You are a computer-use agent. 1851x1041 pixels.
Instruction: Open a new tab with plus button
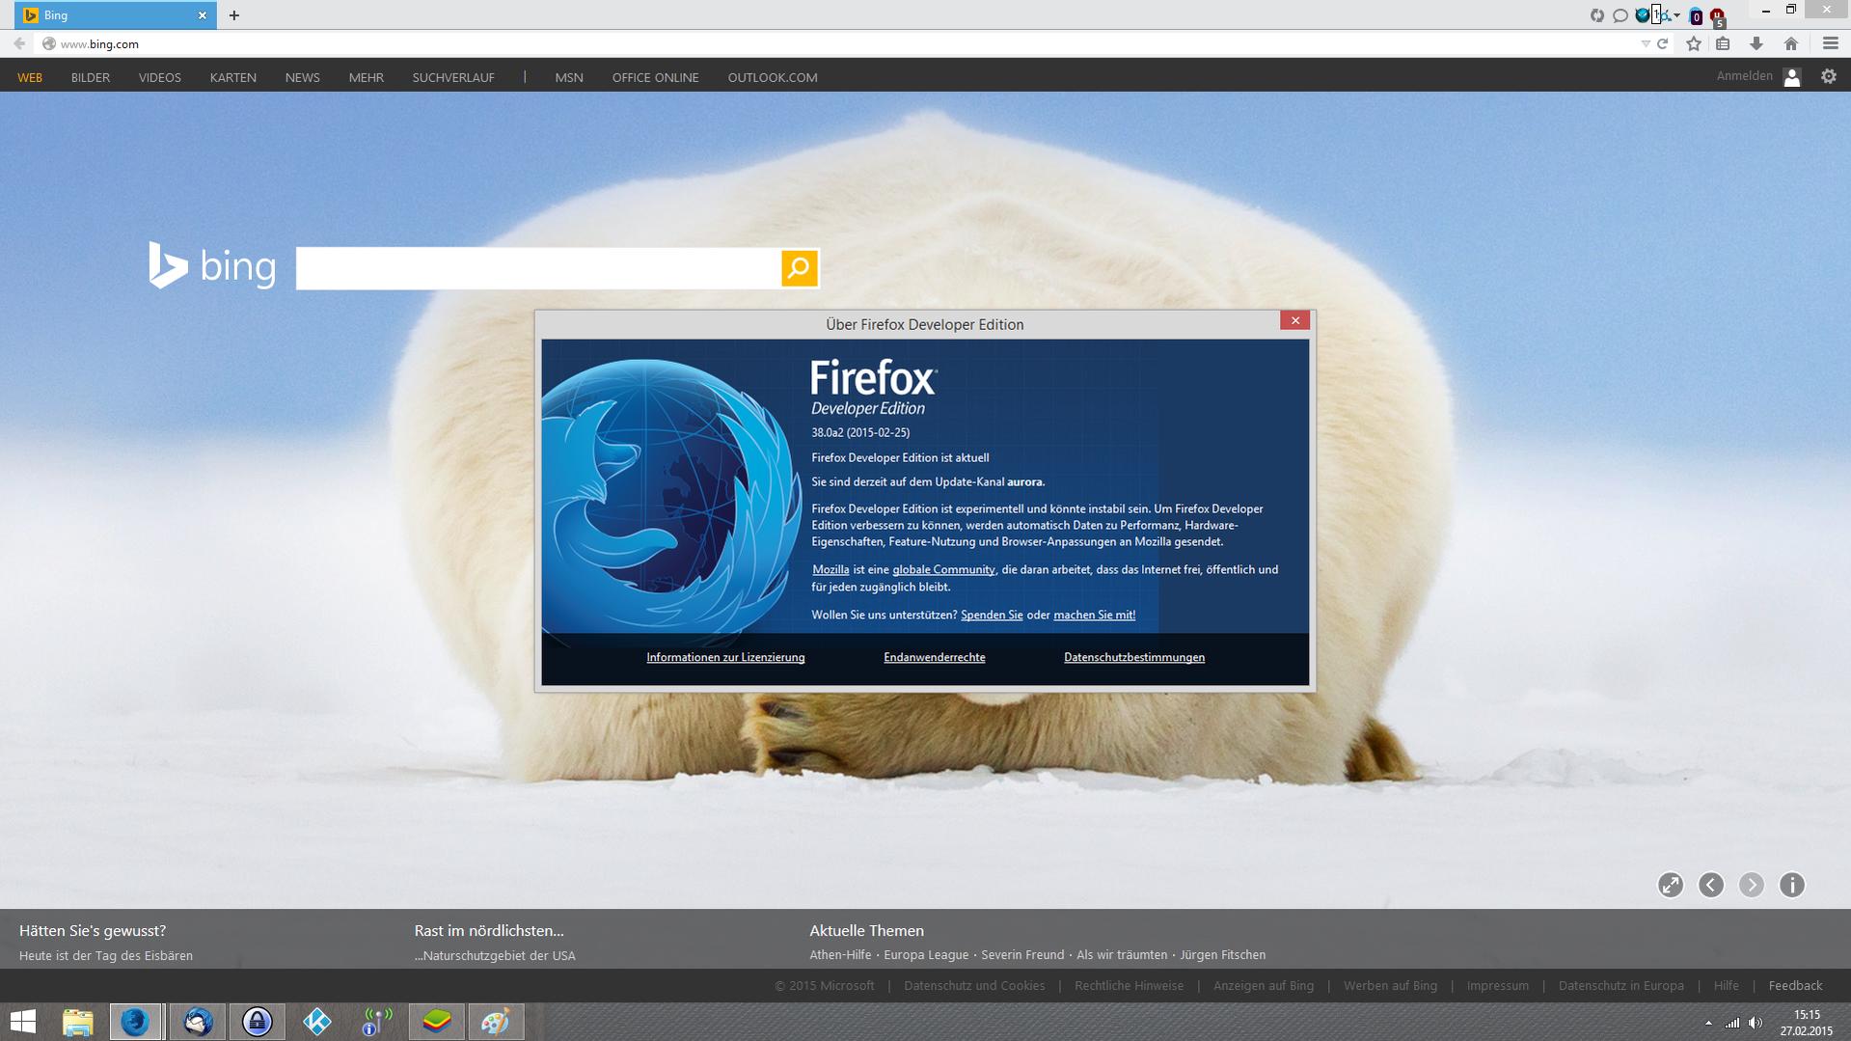pos(233,15)
